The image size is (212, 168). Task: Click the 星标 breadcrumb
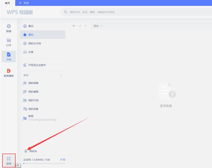pyautogui.click(x=96, y=26)
